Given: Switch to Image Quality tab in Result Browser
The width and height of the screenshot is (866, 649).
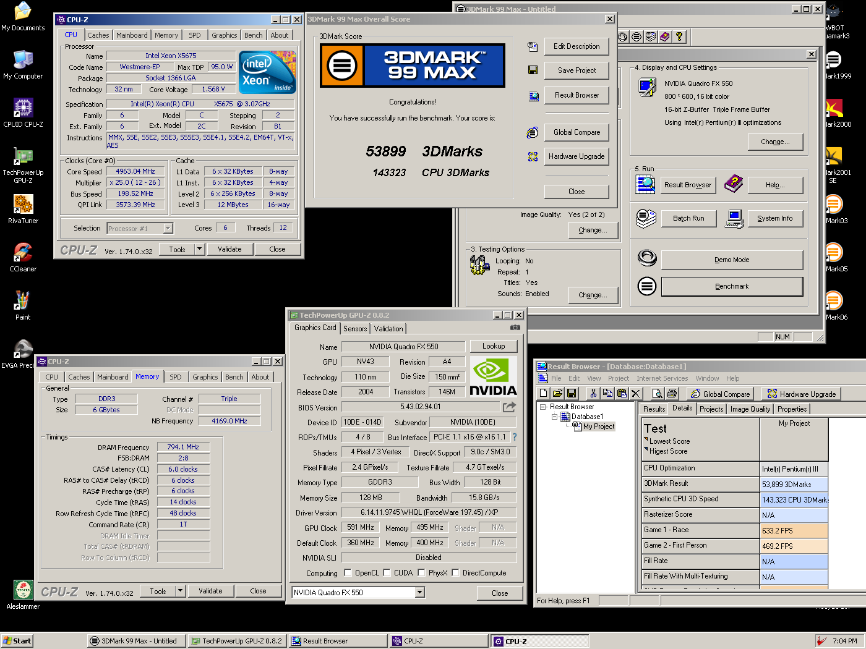Looking at the screenshot, I should pyautogui.click(x=750, y=409).
